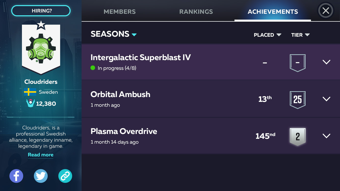Close the alliance panel
Viewport: 340px width, 191px height.
[x=326, y=11]
